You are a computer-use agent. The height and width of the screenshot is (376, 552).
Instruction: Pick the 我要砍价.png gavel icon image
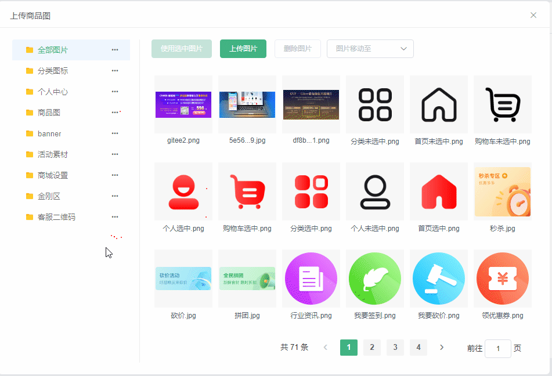pyautogui.click(x=438, y=279)
